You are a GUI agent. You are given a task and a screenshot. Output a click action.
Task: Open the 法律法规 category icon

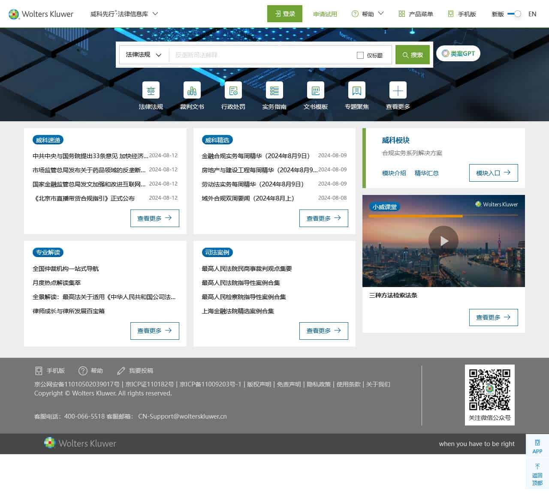click(x=151, y=90)
